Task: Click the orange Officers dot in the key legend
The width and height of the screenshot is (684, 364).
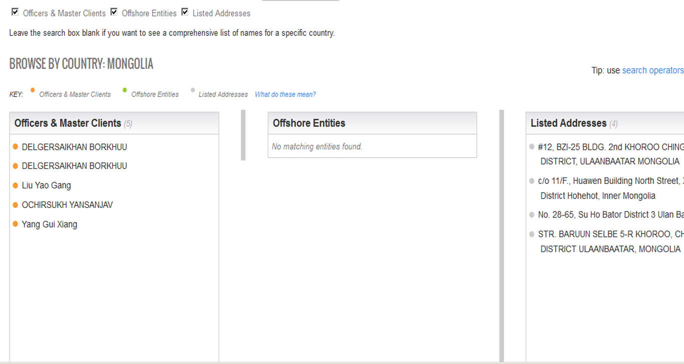Action: pos(33,90)
